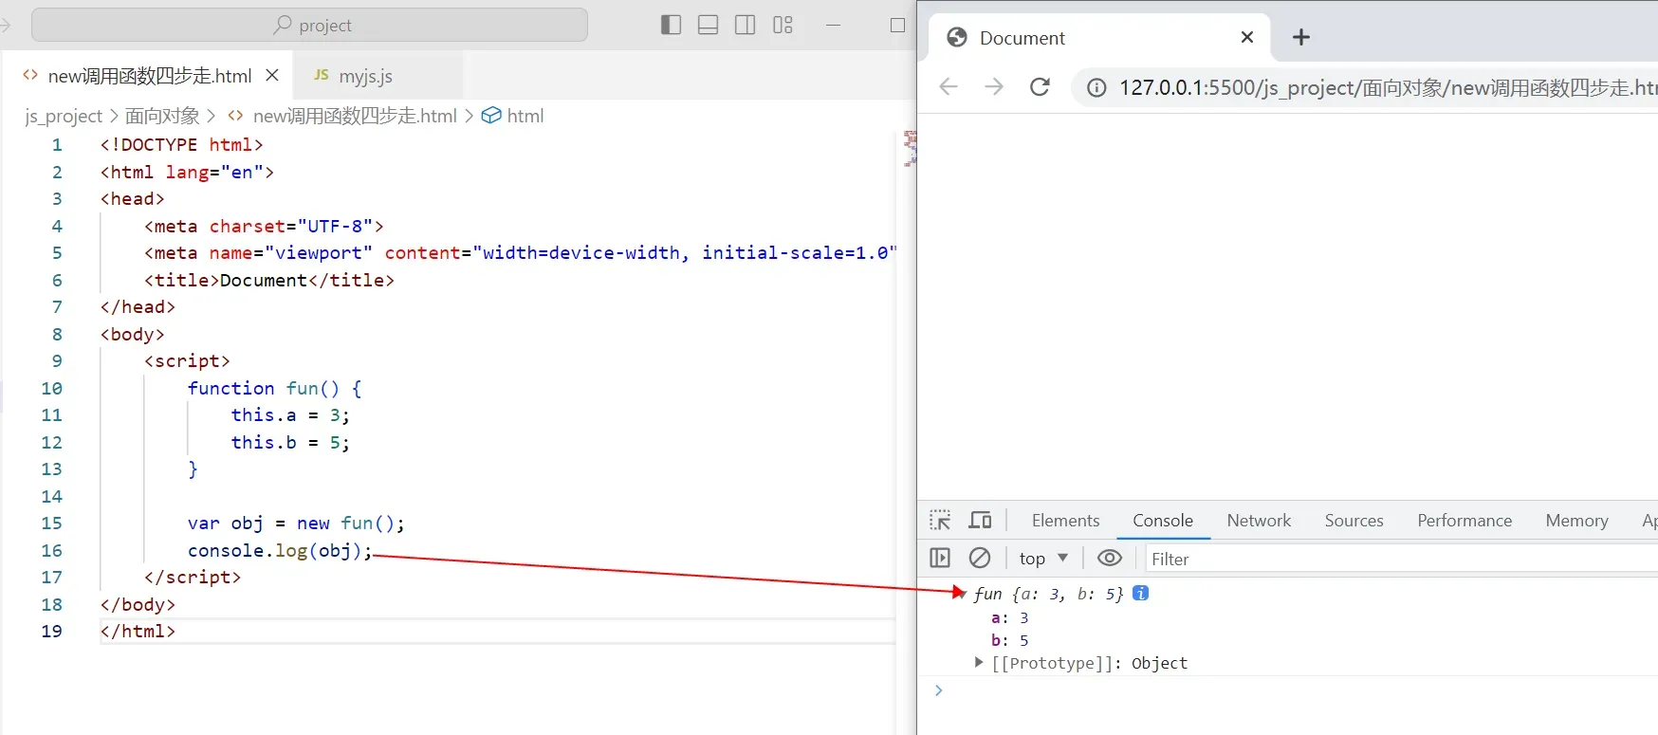1658x735 pixels.
Task: Click the site information icon in address bar
Action: click(x=1096, y=88)
